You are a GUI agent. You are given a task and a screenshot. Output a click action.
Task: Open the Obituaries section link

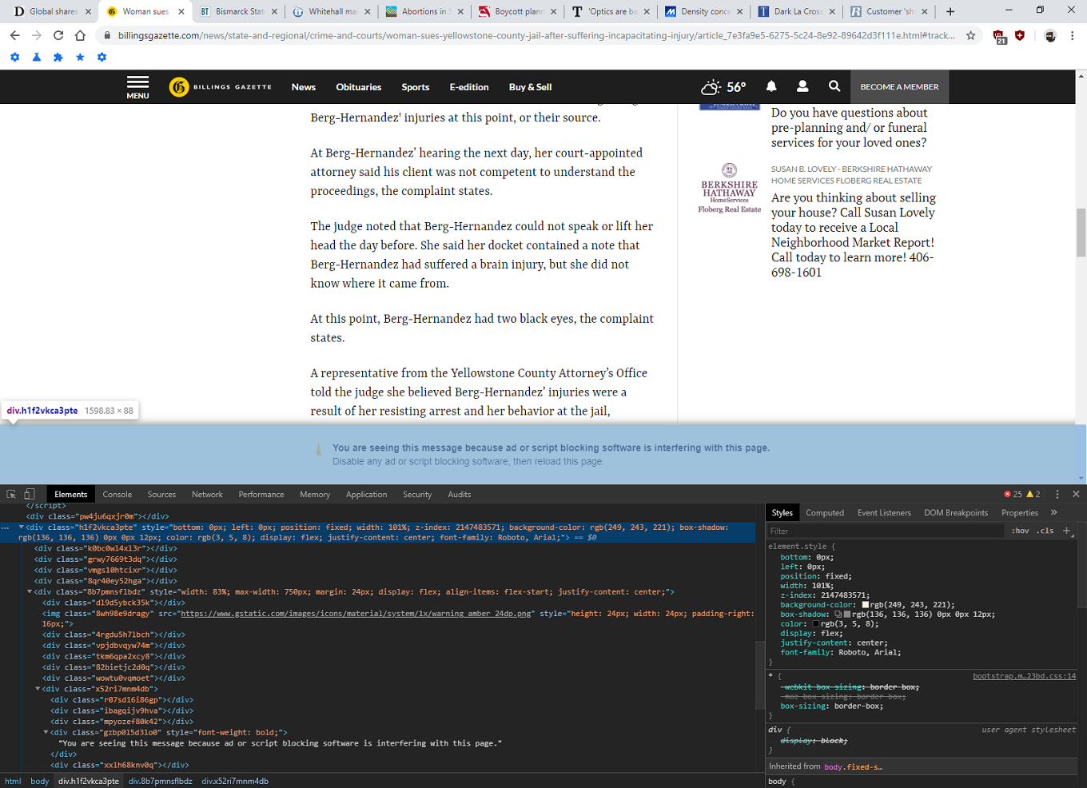[358, 86]
